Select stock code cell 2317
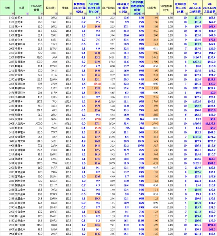The width and height of the screenshot is (217, 236). click(x=7, y=155)
